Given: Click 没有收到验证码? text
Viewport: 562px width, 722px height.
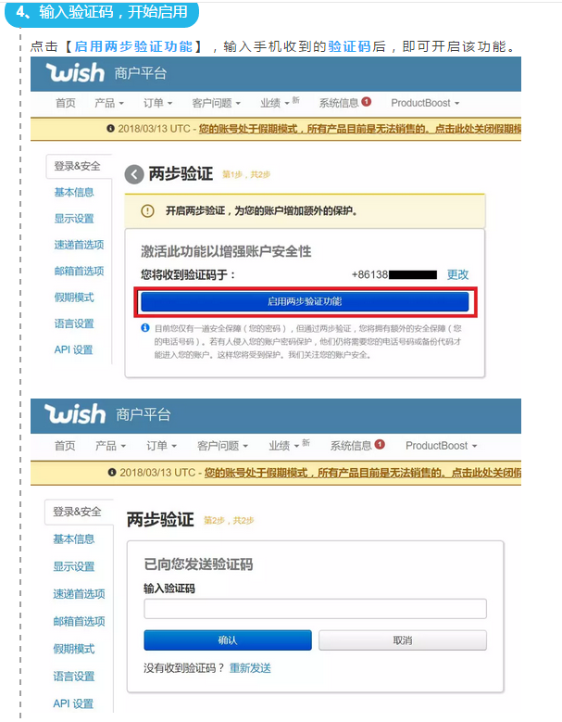Looking at the screenshot, I should point(183,668).
